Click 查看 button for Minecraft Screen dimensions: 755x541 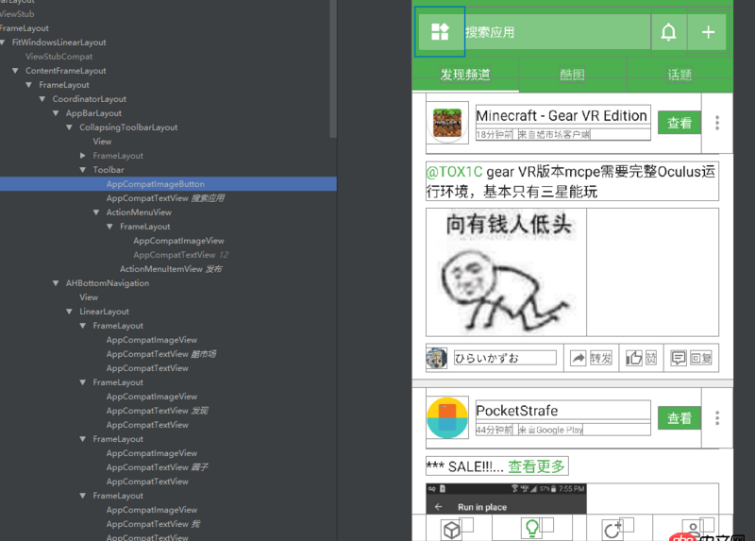point(679,123)
